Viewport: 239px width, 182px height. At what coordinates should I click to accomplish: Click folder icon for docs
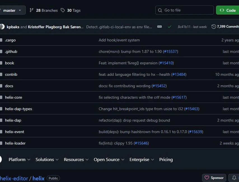pyautogui.click(x=1, y=86)
